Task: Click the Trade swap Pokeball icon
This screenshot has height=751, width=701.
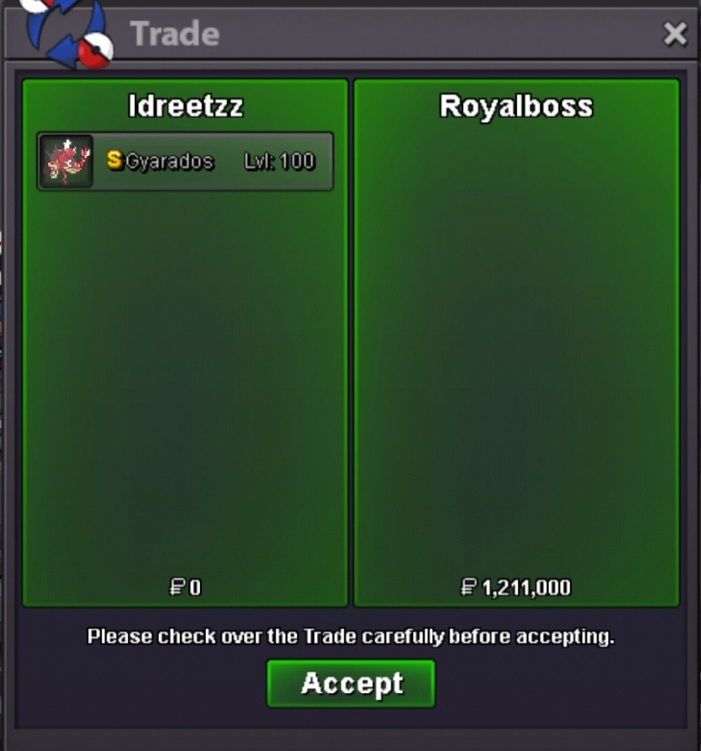Action: tap(66, 32)
